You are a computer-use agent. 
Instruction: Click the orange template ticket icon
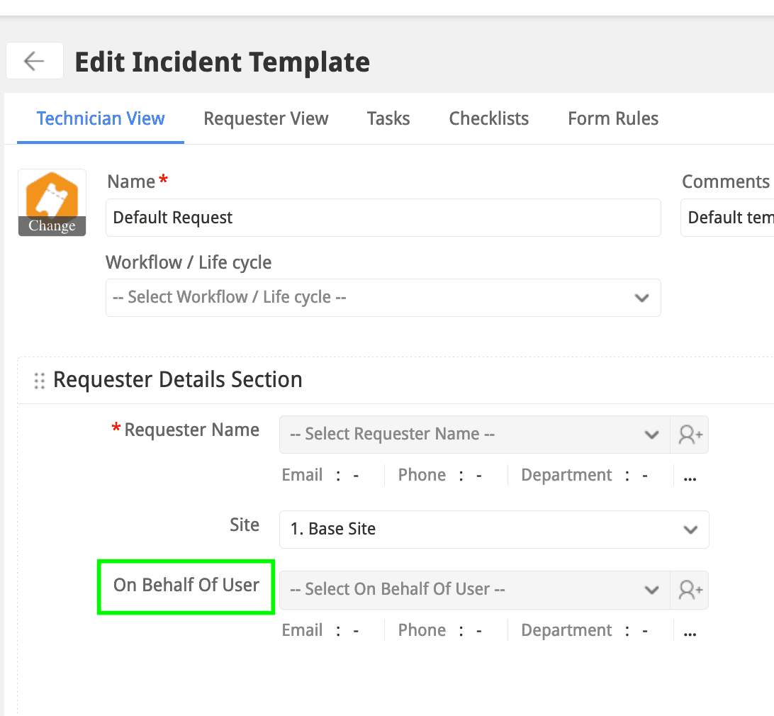[52, 195]
